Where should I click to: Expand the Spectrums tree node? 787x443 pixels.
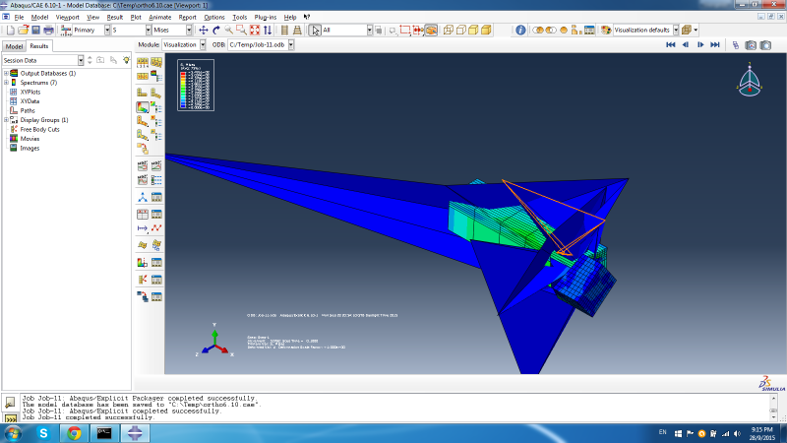click(6, 83)
